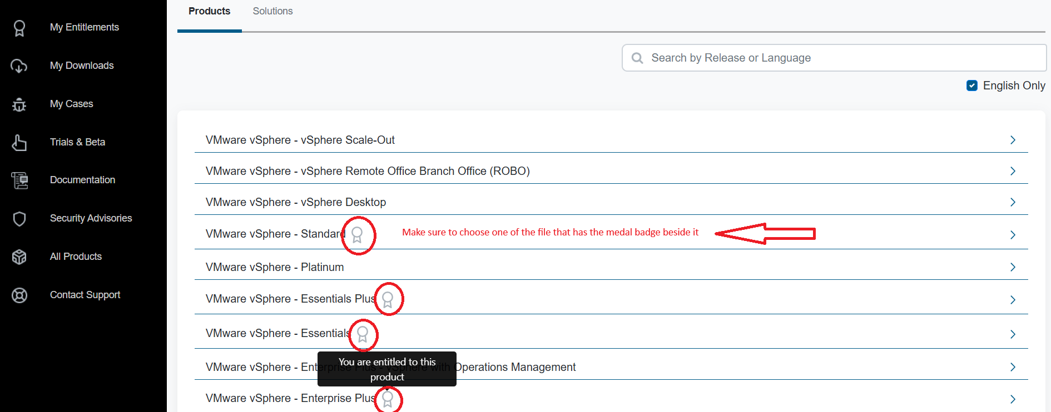
Task: Click the Trials & Beta hand icon
Action: point(19,143)
